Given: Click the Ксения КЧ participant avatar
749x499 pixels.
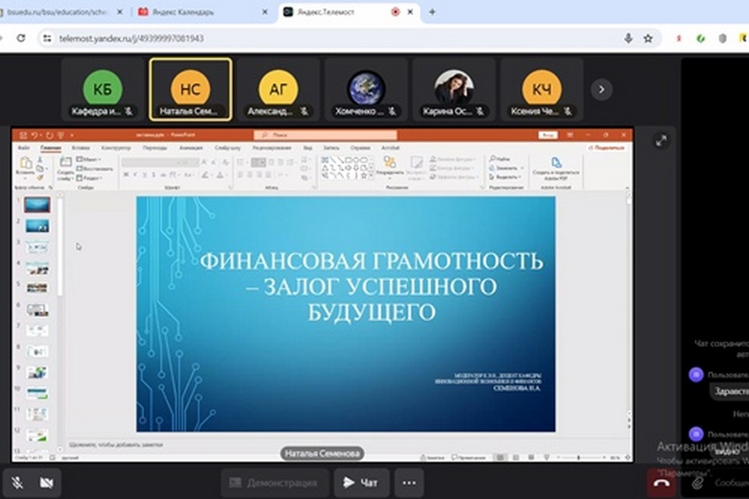Looking at the screenshot, I should tap(542, 89).
